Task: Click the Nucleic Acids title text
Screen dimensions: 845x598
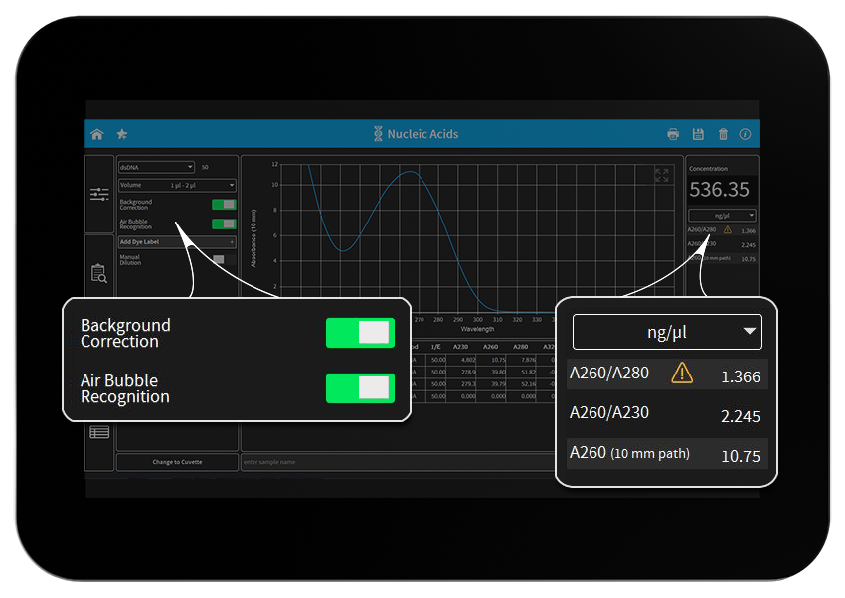Action: [423, 134]
